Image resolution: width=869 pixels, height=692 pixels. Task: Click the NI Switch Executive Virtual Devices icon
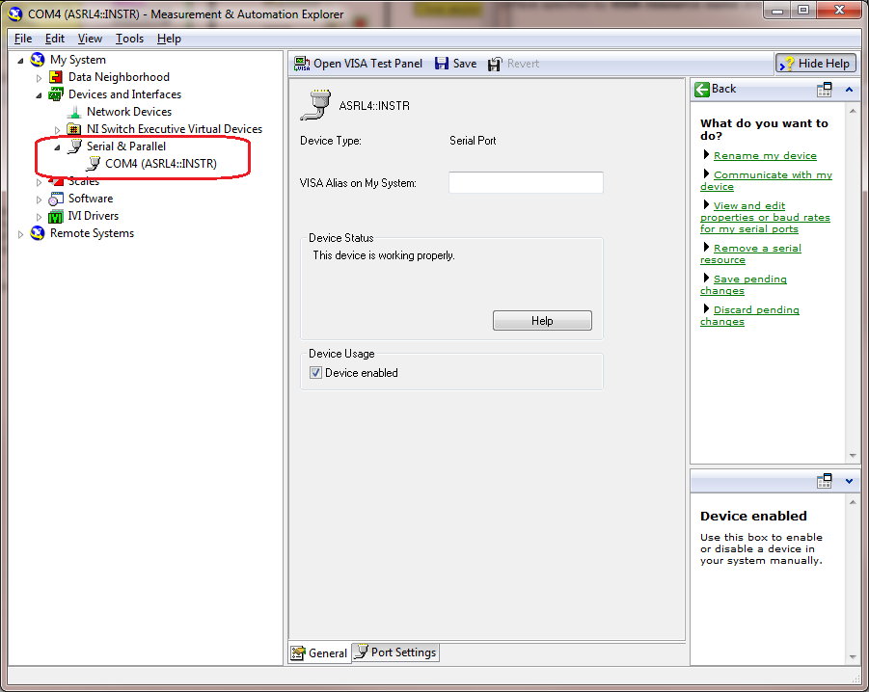[x=74, y=129]
